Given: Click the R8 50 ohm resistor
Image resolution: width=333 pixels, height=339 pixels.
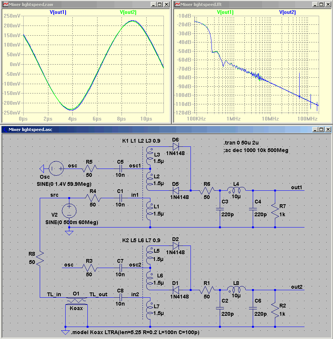Looking at the screenshot, I should click(40, 259).
